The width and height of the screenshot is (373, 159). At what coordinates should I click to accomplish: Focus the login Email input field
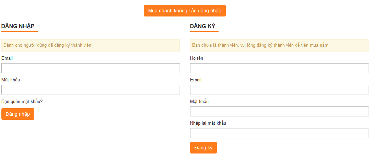pyautogui.click(x=91, y=68)
